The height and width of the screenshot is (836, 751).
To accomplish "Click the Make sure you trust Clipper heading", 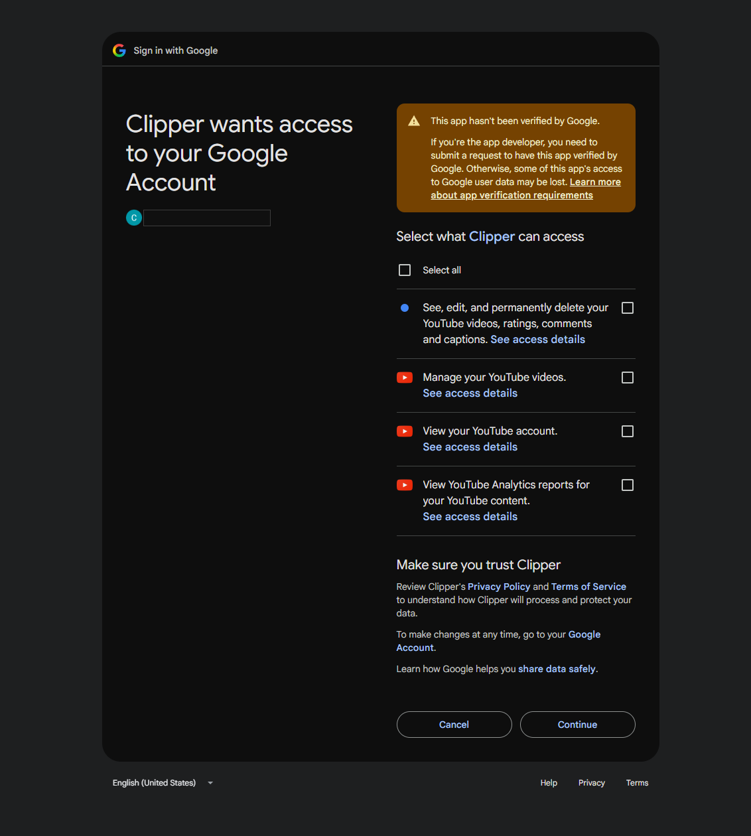I will (478, 565).
